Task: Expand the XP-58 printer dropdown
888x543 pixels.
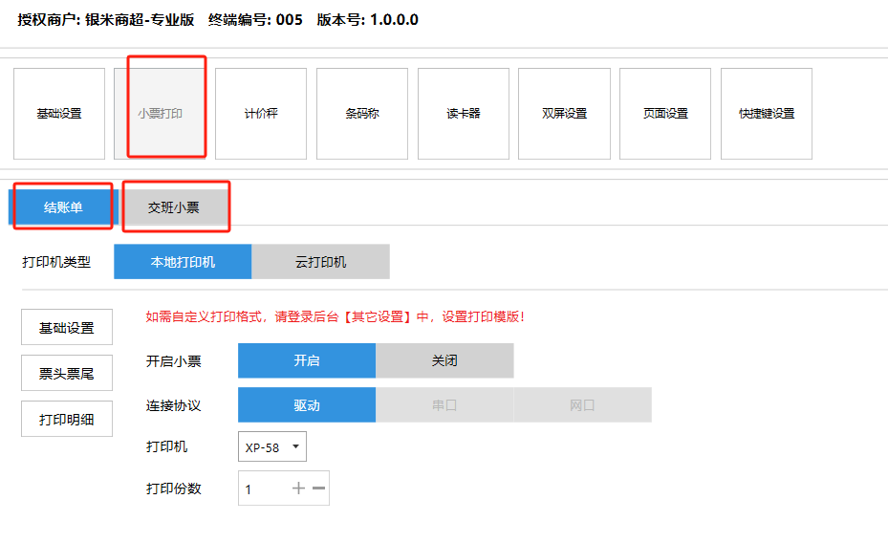Action: point(272,446)
